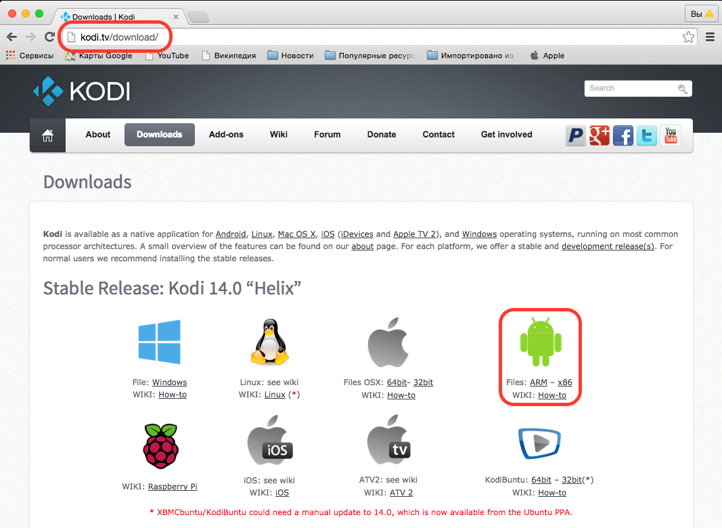
Task: Open the OSX 64bit download link
Action: click(x=397, y=382)
